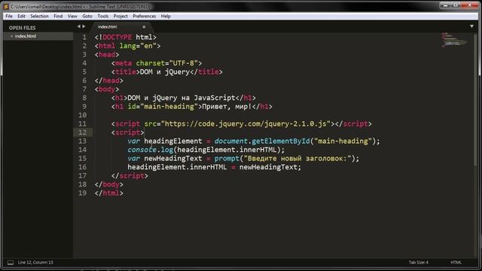Click the text Привет, мир!

point(227,106)
